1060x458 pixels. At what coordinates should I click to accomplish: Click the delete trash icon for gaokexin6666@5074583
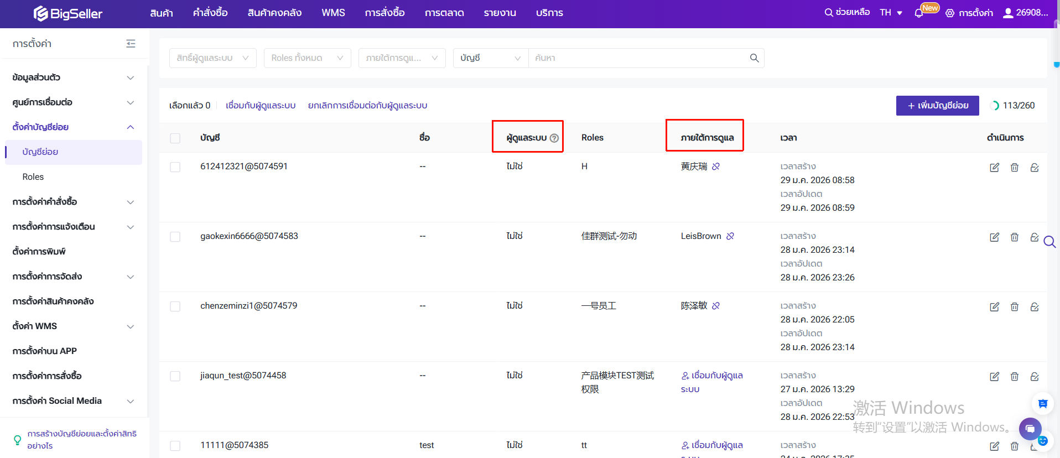point(1014,237)
